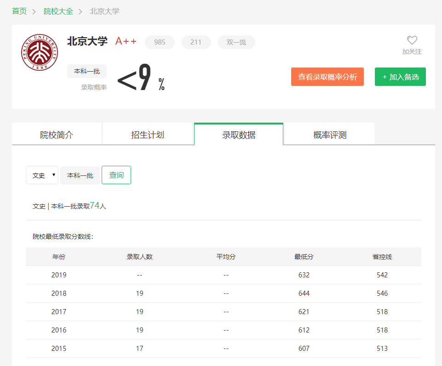Switch to 招生计划 tab
The height and width of the screenshot is (366, 442).
pos(148,135)
